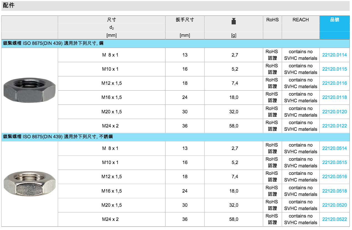Select part number 22120.0116
This screenshot has width=352, height=230.
tap(334, 83)
